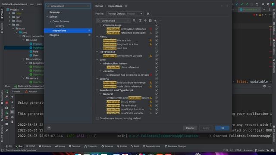Click the search magnifier in IDE toolbar
Image resolution: width=276 pixels, height=155 pixels.
[x=263, y=4]
